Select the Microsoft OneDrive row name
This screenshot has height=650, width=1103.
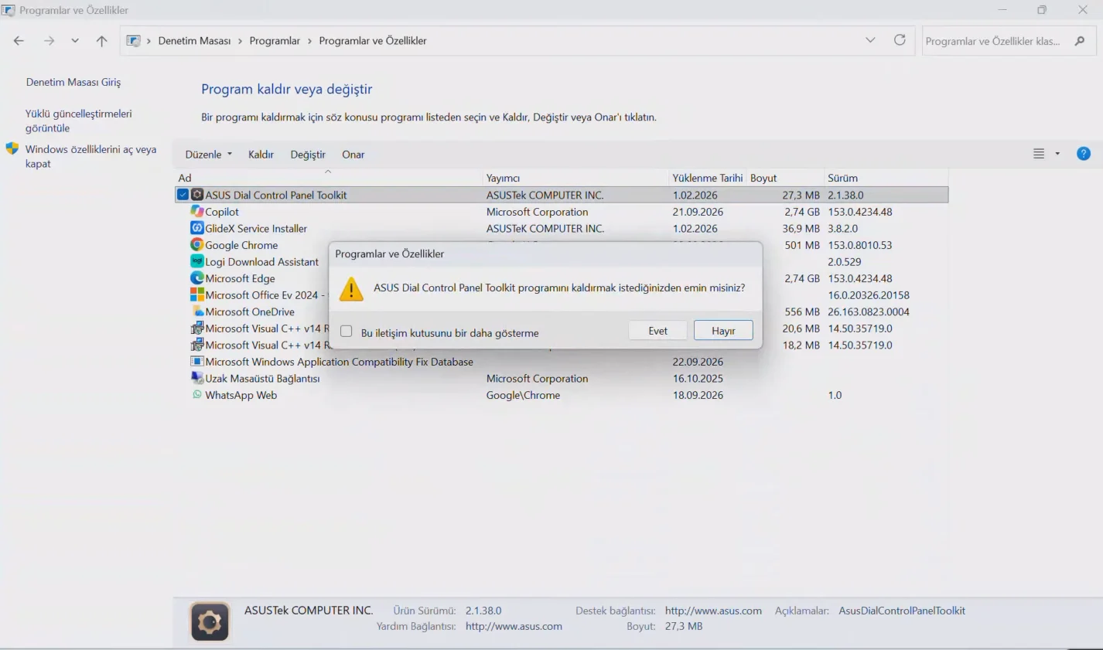250,312
